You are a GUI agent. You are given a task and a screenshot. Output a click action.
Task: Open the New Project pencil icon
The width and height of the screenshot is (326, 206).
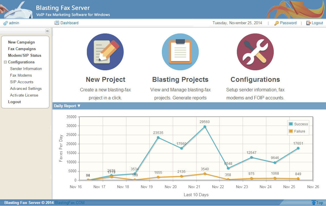pyautogui.click(x=105, y=52)
